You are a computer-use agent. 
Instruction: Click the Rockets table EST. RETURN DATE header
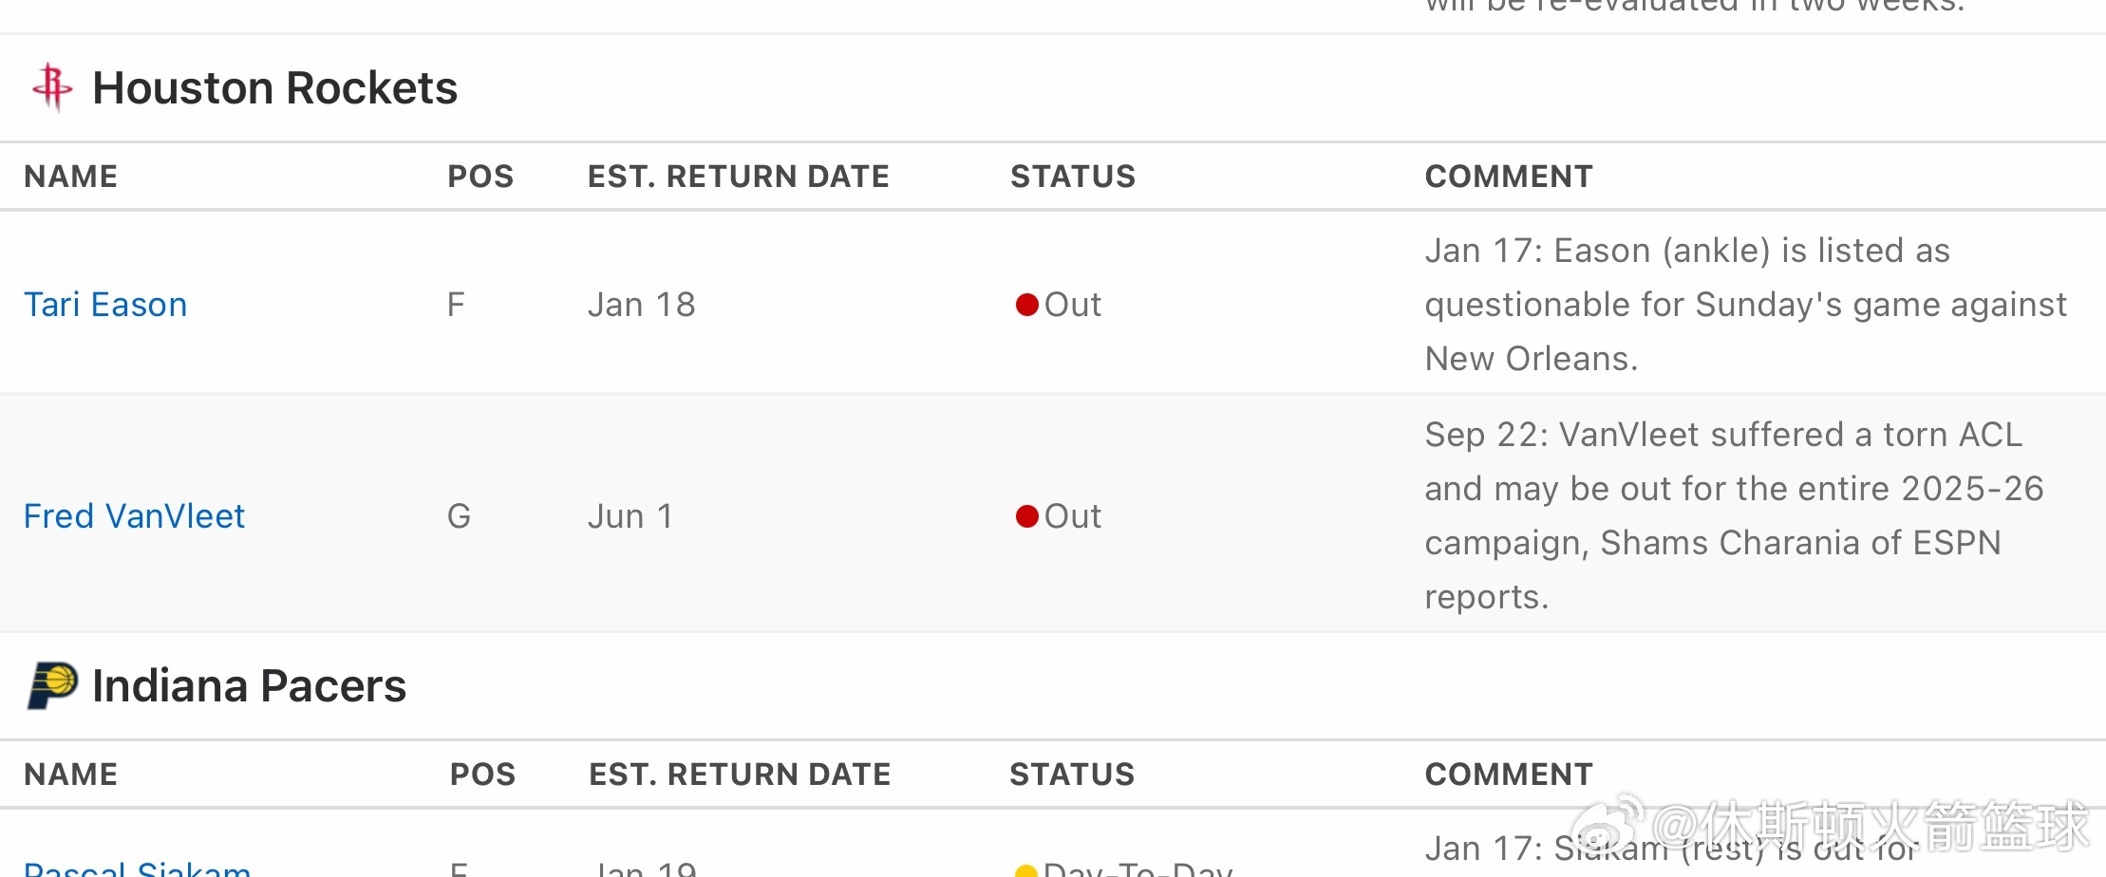point(738,177)
